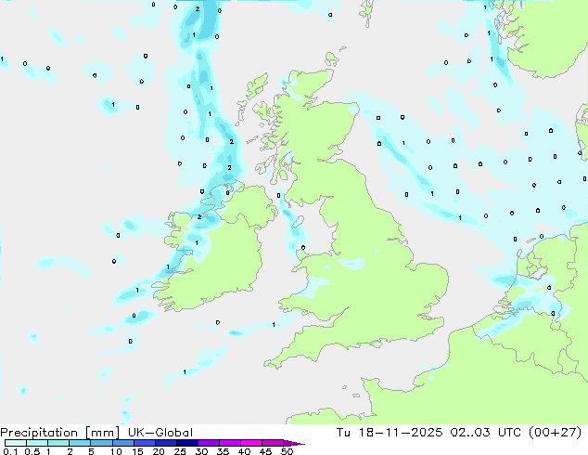Click the arrow tip beyond 50 mm on the legend
Viewport: 588px width, 455px height.
point(294,443)
